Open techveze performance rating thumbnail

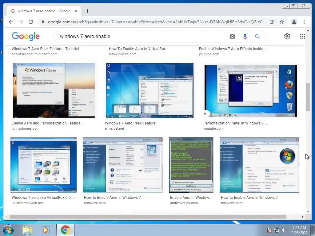[x=122, y=165]
